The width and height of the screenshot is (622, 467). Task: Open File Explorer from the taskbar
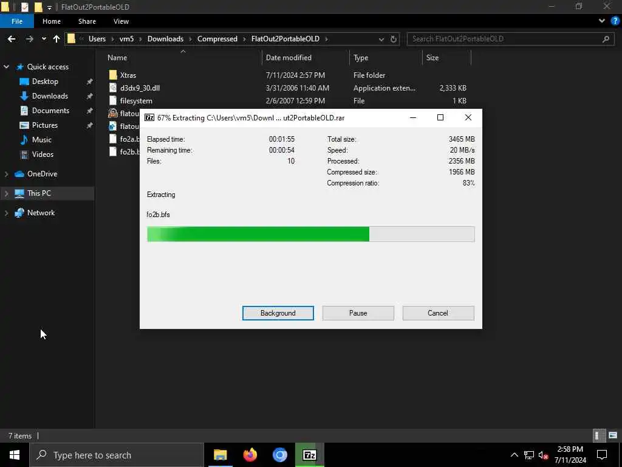click(220, 455)
